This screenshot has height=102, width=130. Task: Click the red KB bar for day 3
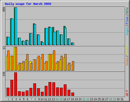16,84
